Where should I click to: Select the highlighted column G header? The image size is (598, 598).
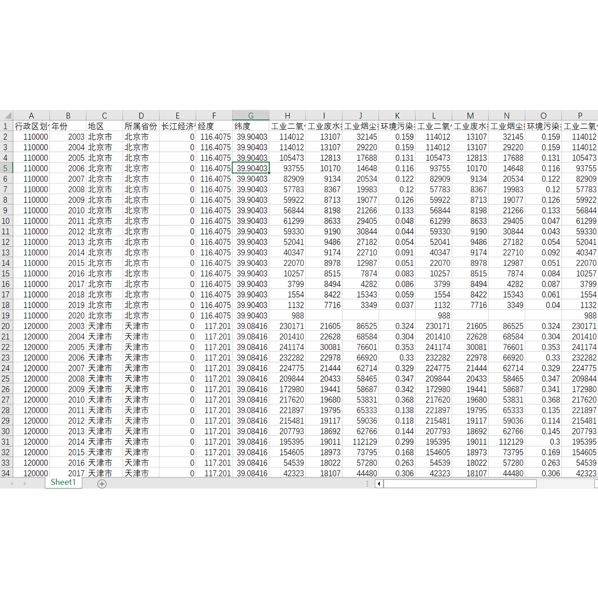tap(251, 115)
